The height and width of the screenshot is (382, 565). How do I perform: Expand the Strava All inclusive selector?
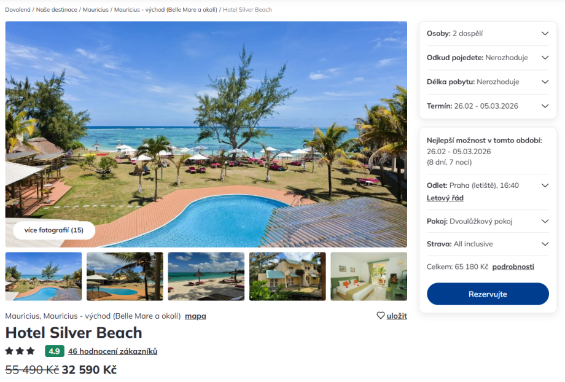[x=488, y=244]
